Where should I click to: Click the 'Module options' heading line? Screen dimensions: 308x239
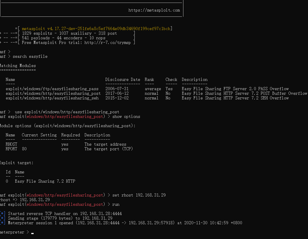pyautogui.click(x=68, y=126)
